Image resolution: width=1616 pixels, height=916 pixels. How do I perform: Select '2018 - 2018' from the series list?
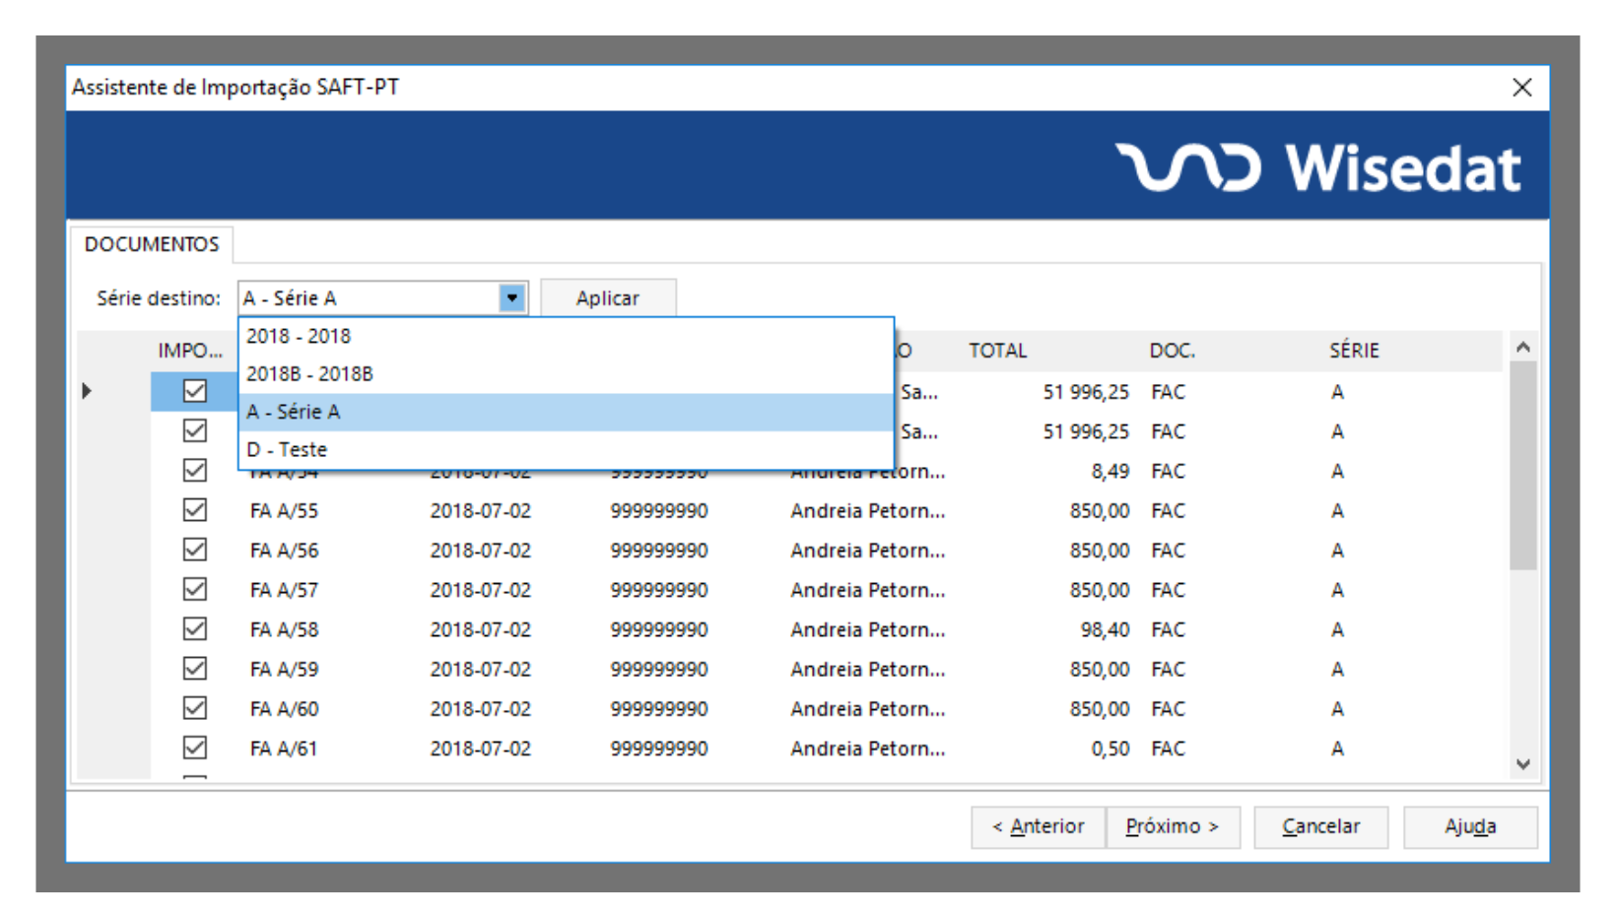point(299,336)
